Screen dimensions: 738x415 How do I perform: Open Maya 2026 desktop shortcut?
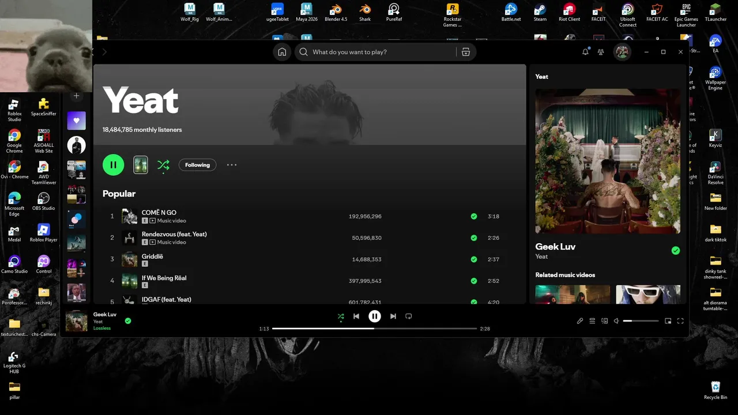(306, 13)
